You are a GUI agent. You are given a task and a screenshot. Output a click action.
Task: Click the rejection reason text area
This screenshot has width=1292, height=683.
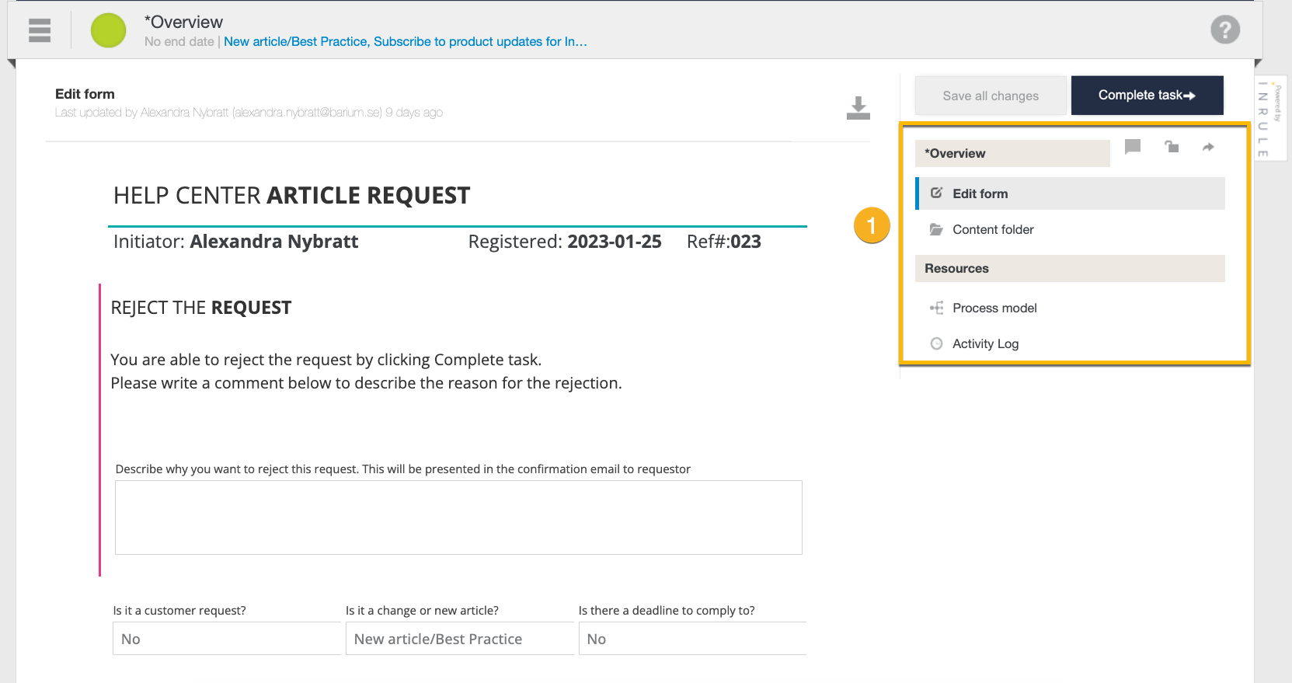[x=458, y=517]
